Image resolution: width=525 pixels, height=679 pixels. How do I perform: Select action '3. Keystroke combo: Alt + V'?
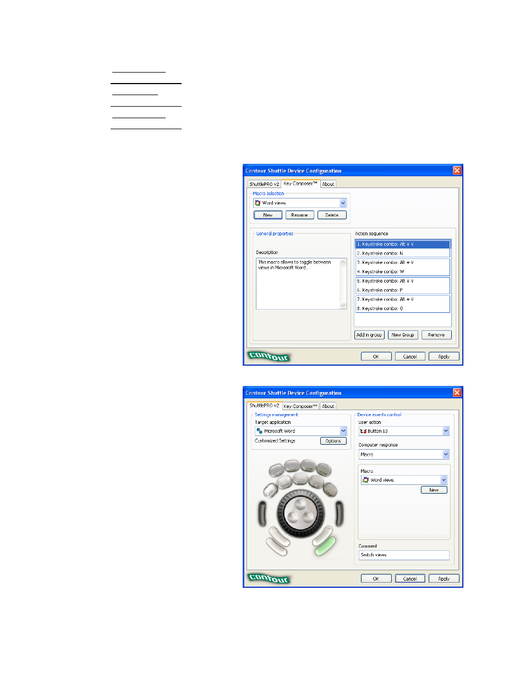pos(403,262)
